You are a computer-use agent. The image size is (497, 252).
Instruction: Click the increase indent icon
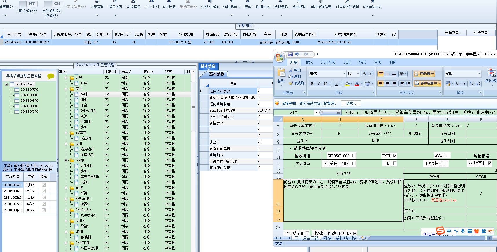coord(408,83)
